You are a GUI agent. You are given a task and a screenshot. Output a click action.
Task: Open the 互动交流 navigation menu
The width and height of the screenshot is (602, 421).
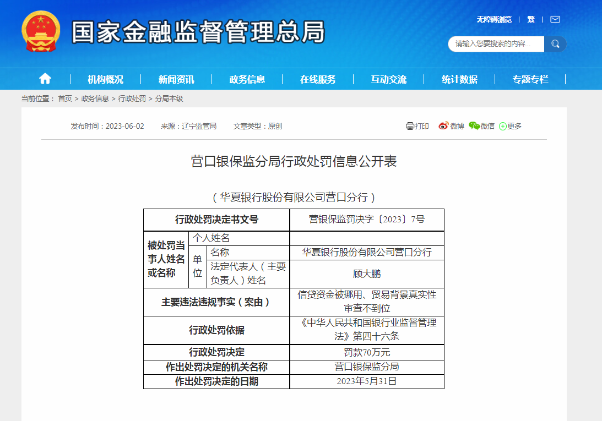click(389, 79)
